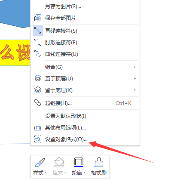The width and height of the screenshot is (174, 179).
Task: Expand the 置于顶层(U) submenu arrow
Action: (x=135, y=78)
